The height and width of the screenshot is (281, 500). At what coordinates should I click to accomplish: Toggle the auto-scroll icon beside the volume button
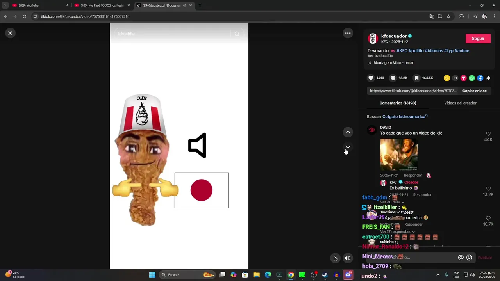pos(335,258)
